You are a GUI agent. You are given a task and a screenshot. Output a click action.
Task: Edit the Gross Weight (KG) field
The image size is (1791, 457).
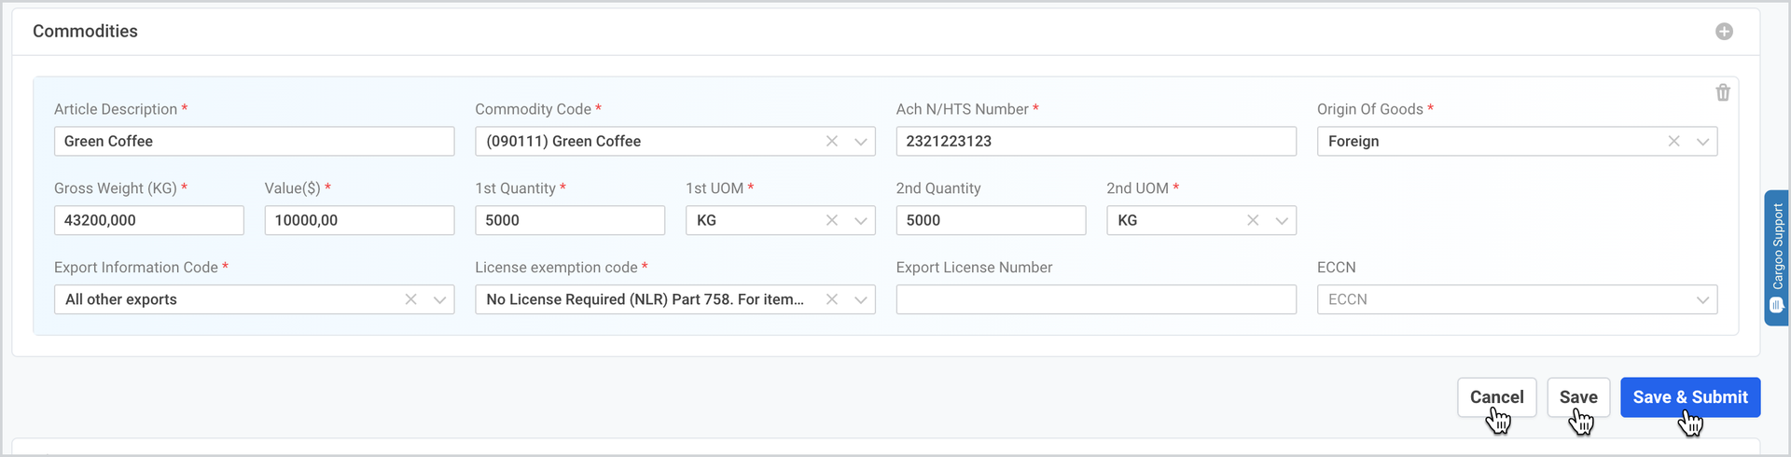(149, 220)
